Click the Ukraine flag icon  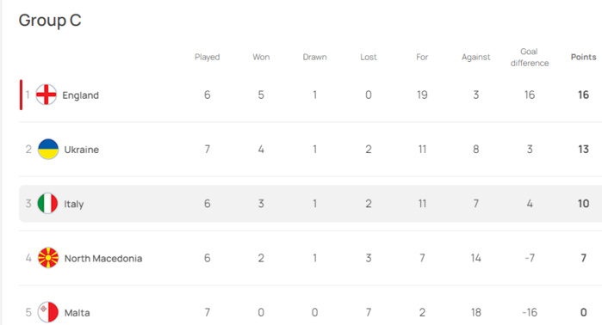pos(48,149)
